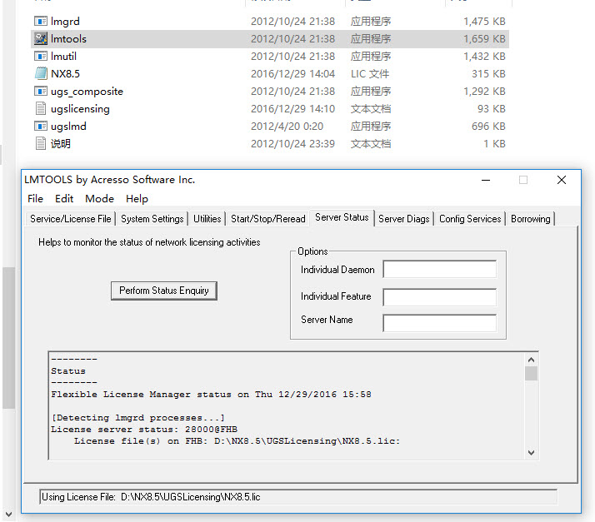Select the 说明 file name
The width and height of the screenshot is (595, 522).
pyautogui.click(x=61, y=144)
